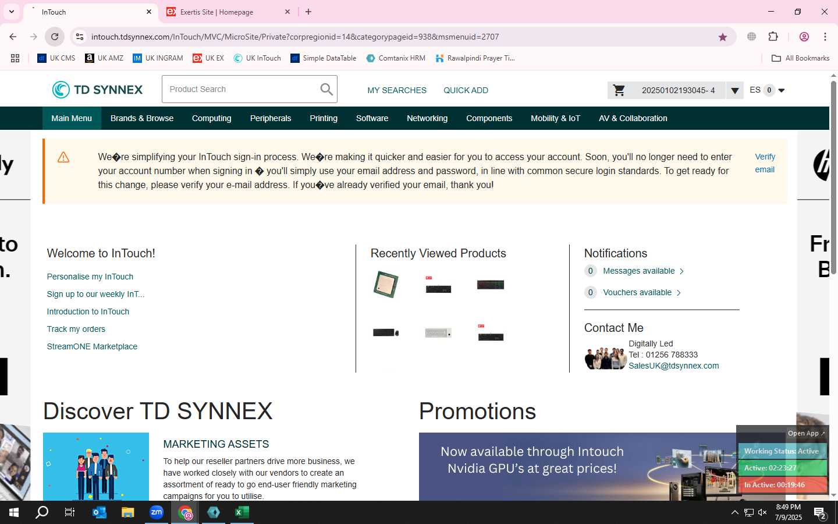Click the site information icon in address bar
The height and width of the screenshot is (524, 838).
click(x=80, y=37)
